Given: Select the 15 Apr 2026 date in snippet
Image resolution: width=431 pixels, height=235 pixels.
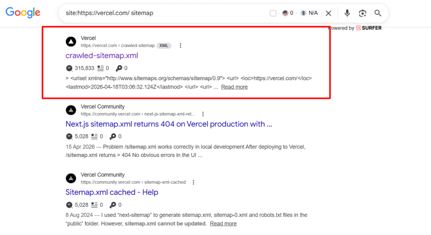Looking at the screenshot, I should pyautogui.click(x=80, y=147).
